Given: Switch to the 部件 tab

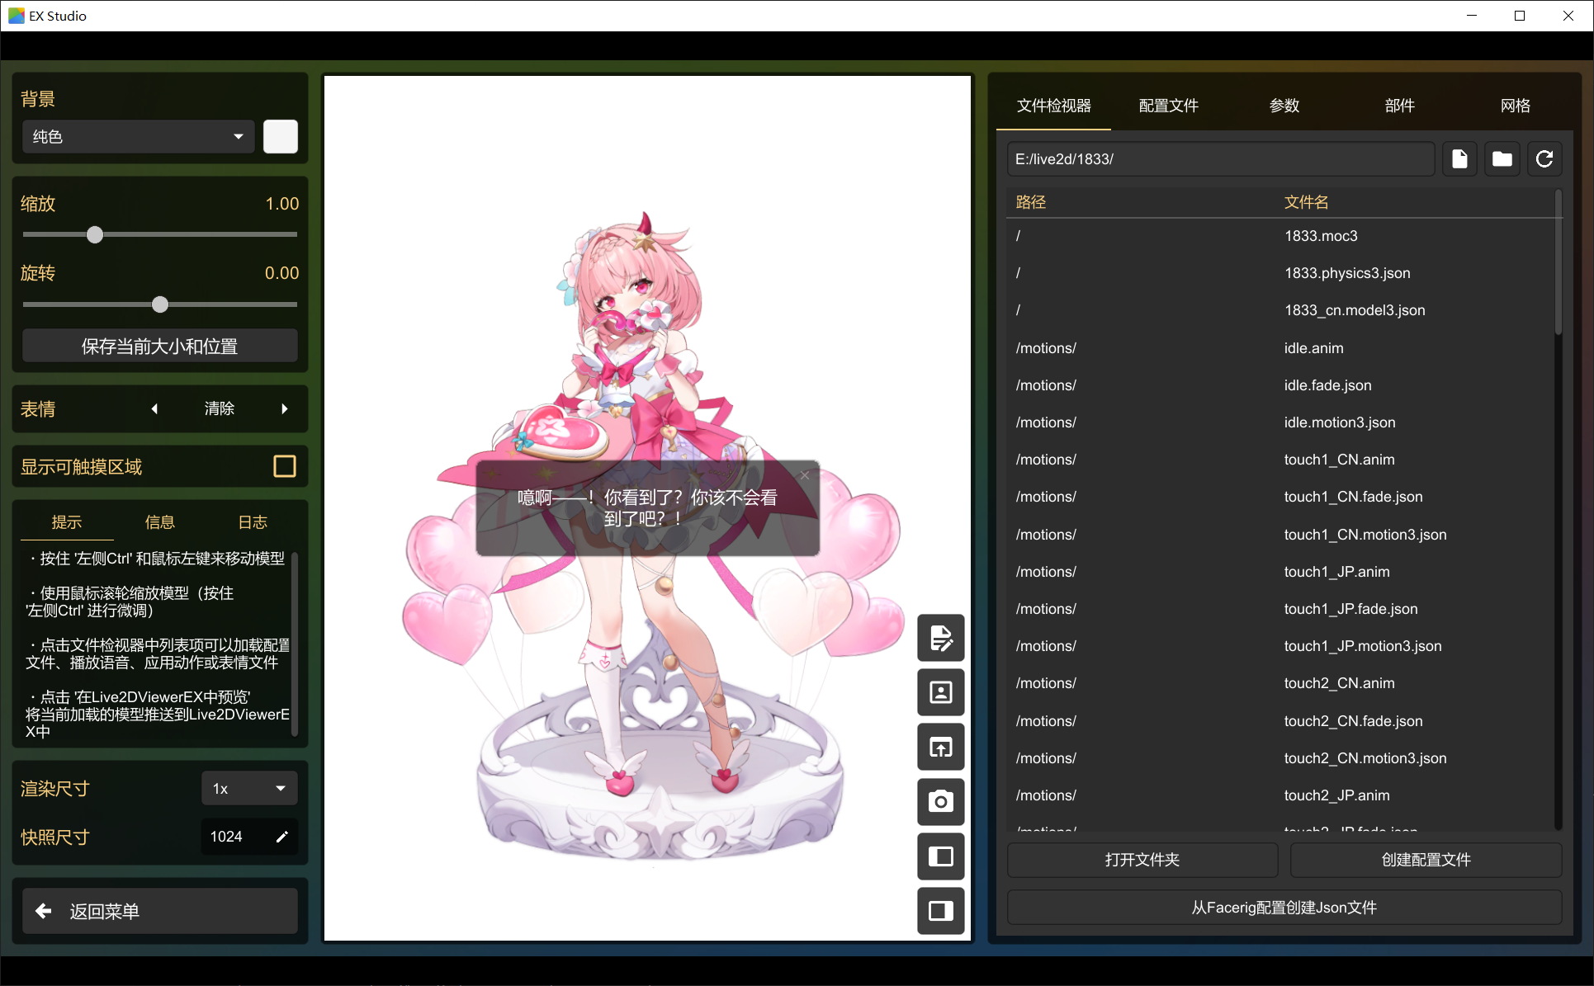Looking at the screenshot, I should click(1400, 106).
